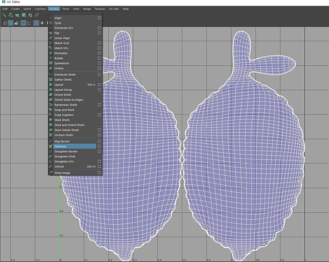Open the Textures menu
Screen dimensions: 329x262
(x=100, y=9)
